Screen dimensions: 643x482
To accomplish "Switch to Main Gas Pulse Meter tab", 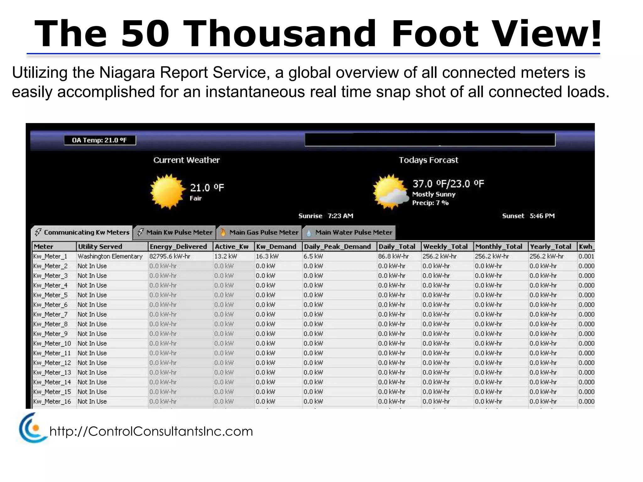I will coord(264,232).
